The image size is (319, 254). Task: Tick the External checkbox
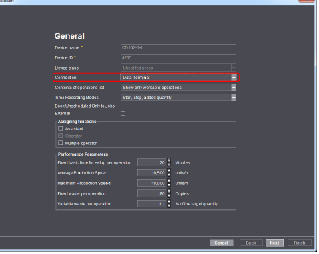point(123,113)
